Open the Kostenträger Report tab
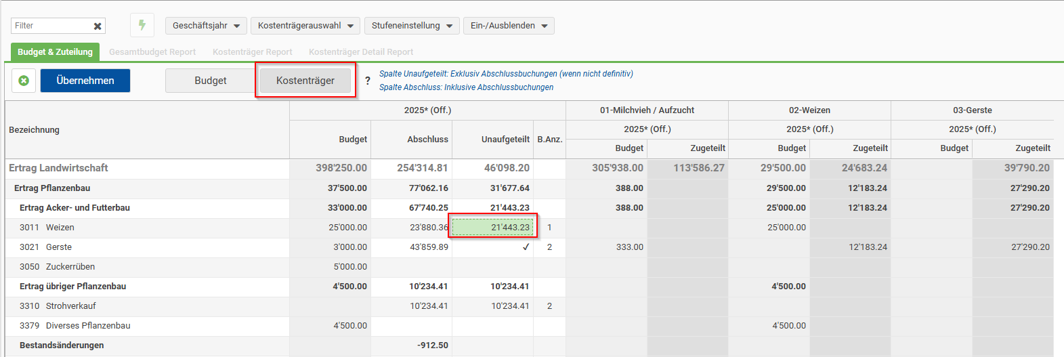 pyautogui.click(x=253, y=52)
